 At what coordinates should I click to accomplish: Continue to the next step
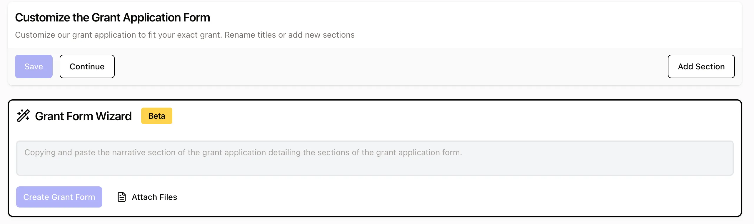(87, 66)
